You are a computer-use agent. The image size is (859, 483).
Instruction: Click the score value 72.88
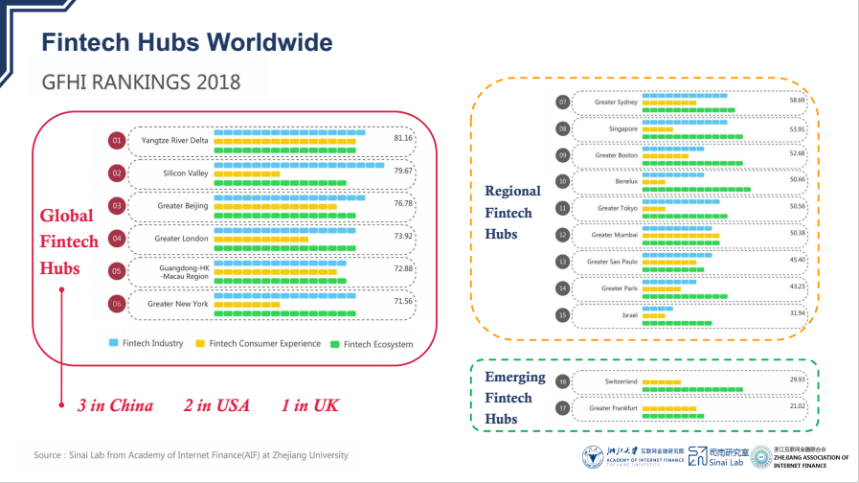403,268
